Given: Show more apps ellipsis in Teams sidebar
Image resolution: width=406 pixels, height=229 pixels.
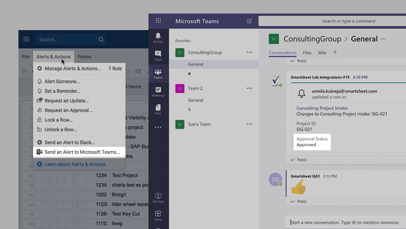Looking at the screenshot, I should 158,127.
